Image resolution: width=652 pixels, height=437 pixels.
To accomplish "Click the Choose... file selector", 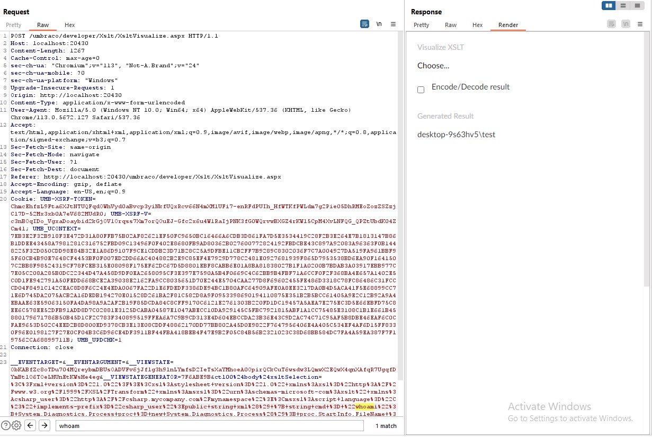I will point(433,66).
